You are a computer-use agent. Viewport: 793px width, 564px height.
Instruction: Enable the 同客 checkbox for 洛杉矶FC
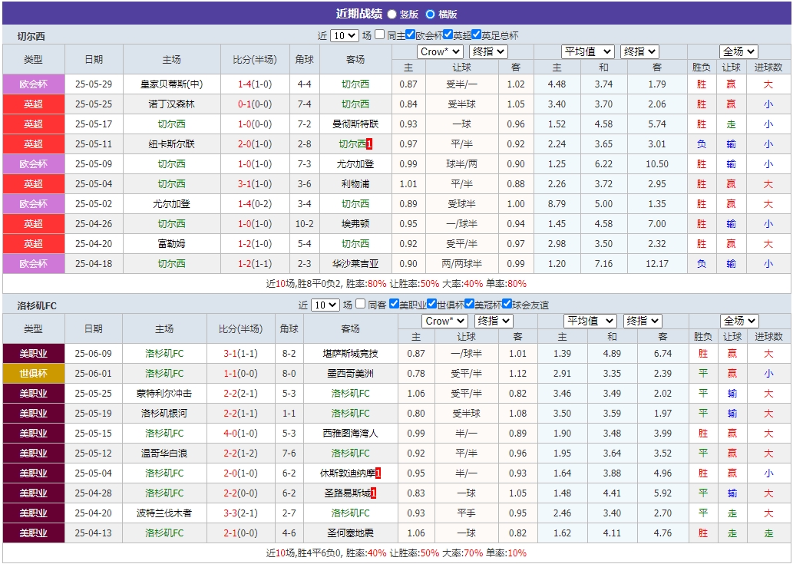(x=359, y=302)
